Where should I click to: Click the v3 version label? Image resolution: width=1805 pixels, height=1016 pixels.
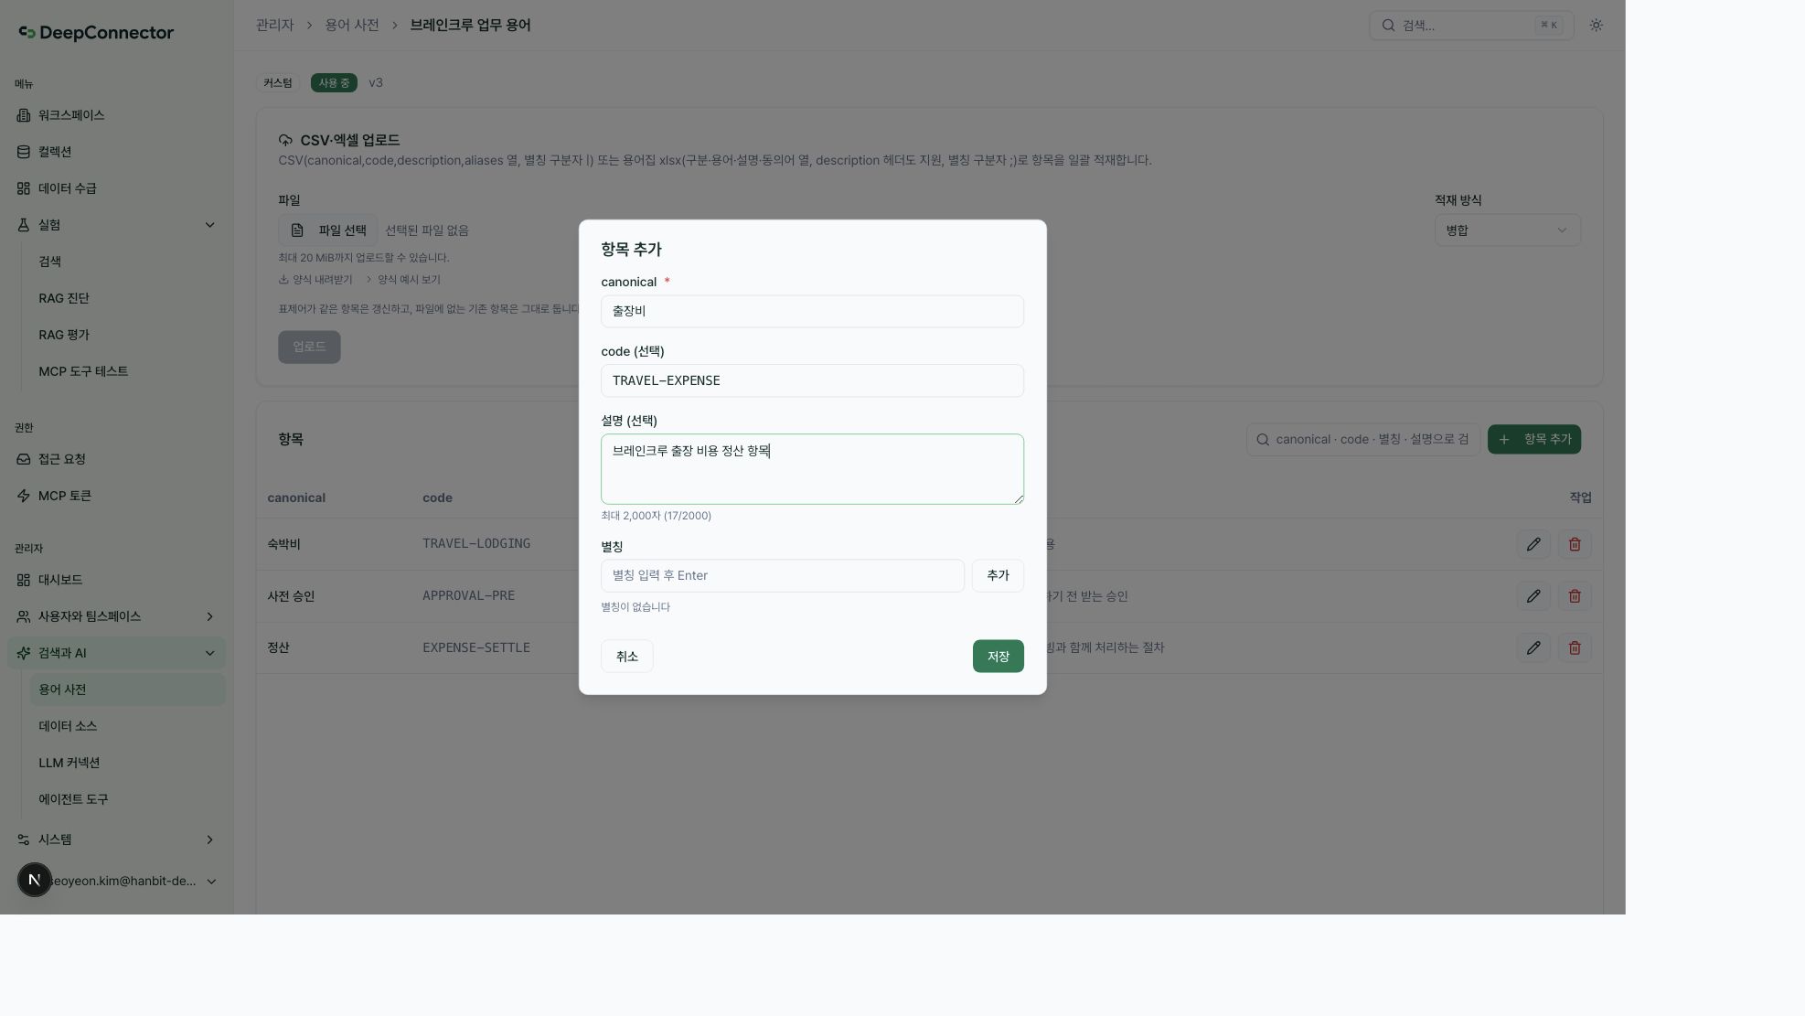(x=376, y=82)
